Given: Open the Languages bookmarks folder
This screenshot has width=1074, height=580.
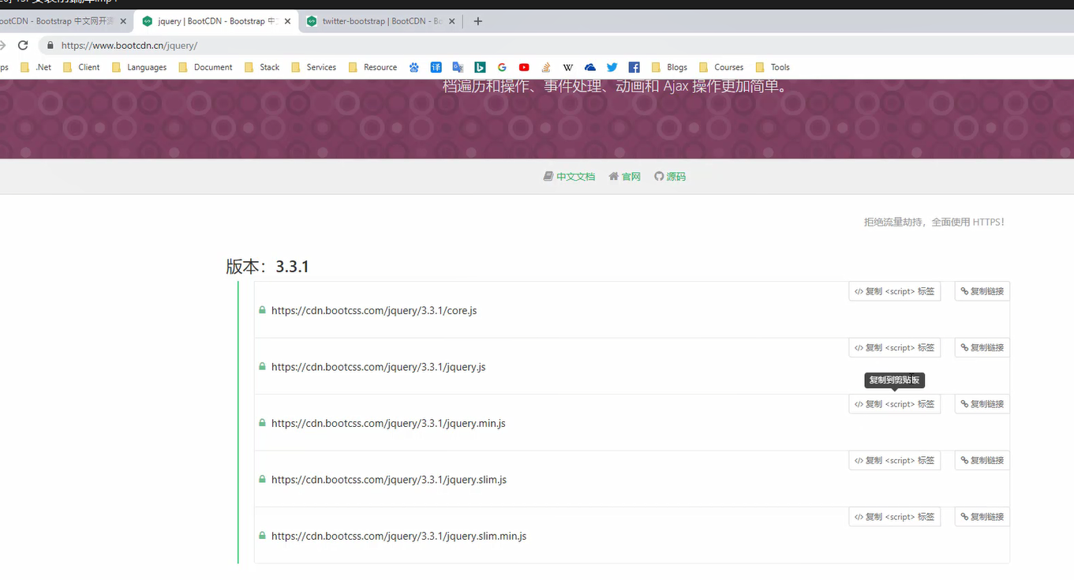Looking at the screenshot, I should point(140,67).
